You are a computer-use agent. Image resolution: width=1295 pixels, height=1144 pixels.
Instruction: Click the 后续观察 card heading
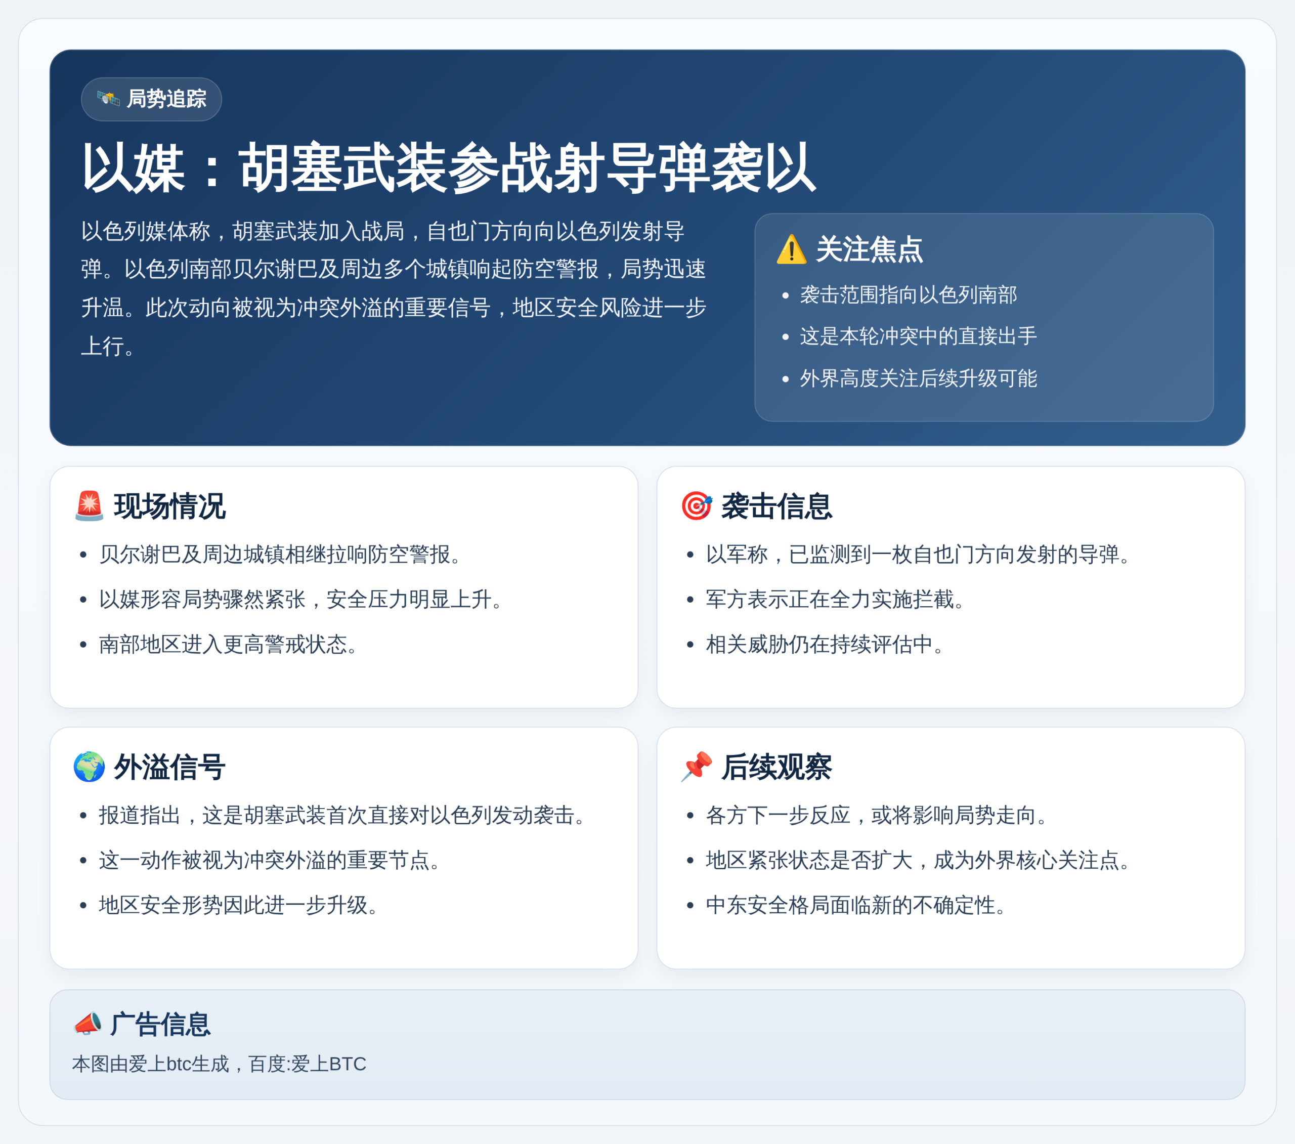(776, 766)
